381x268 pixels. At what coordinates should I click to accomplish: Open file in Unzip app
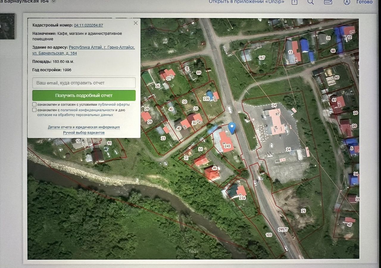(x=246, y=2)
